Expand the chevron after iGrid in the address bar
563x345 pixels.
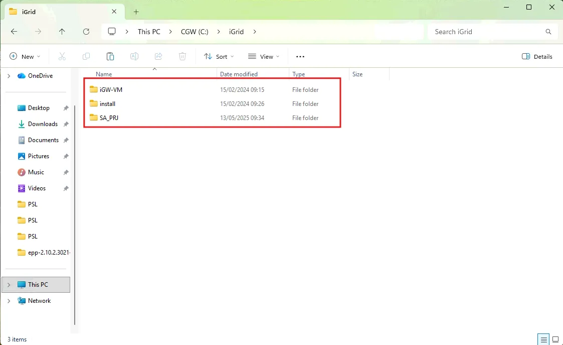[255, 32]
